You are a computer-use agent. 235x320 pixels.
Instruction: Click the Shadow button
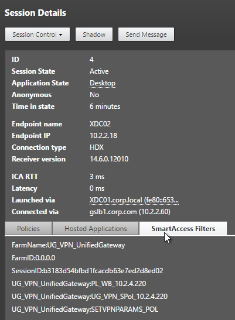click(94, 35)
